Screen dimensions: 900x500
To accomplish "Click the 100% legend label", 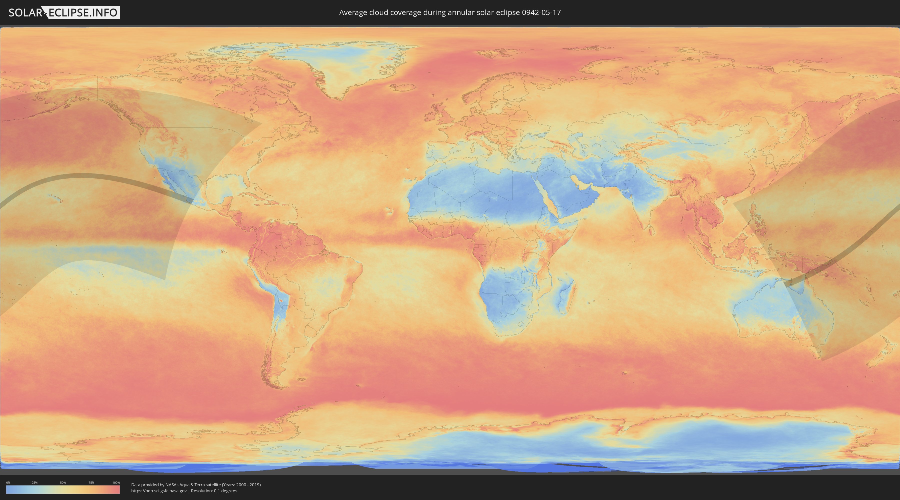I will pos(116,482).
